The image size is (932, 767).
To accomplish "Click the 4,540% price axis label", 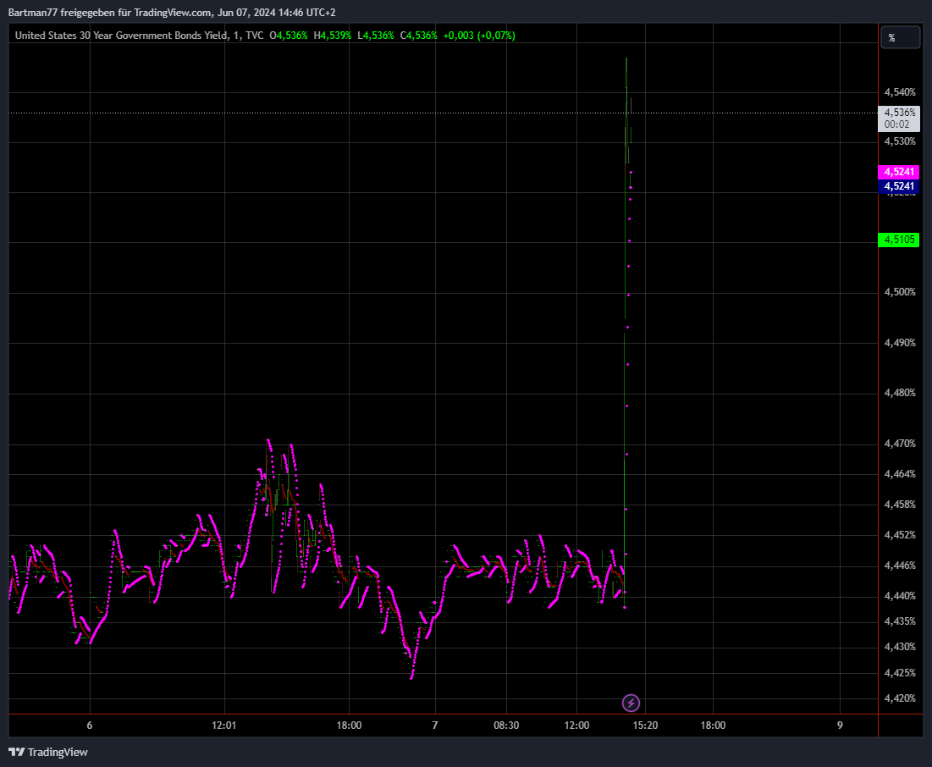I will click(900, 92).
